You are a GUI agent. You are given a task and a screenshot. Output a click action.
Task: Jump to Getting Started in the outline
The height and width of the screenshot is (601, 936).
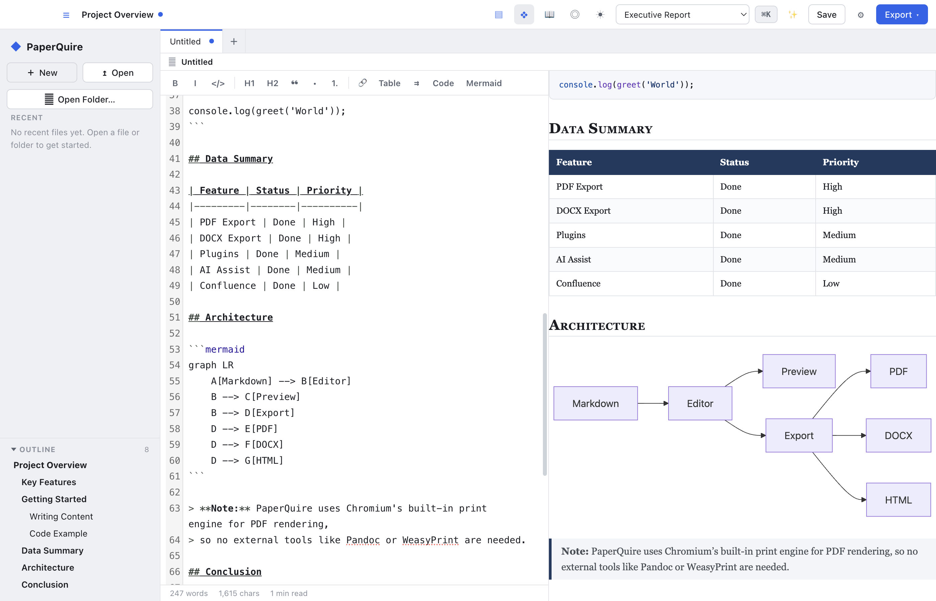(x=54, y=499)
